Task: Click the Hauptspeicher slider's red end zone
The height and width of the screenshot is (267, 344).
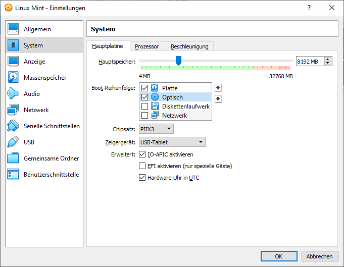Action: [285, 68]
